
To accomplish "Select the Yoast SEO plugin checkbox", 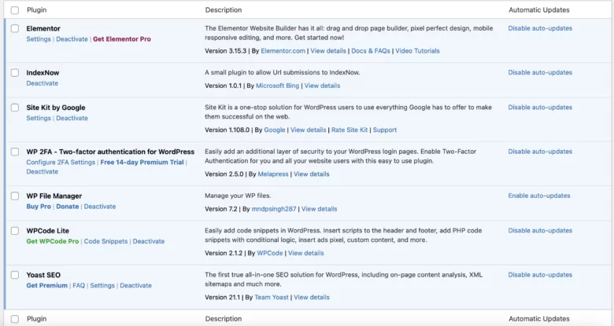I will click(x=15, y=275).
